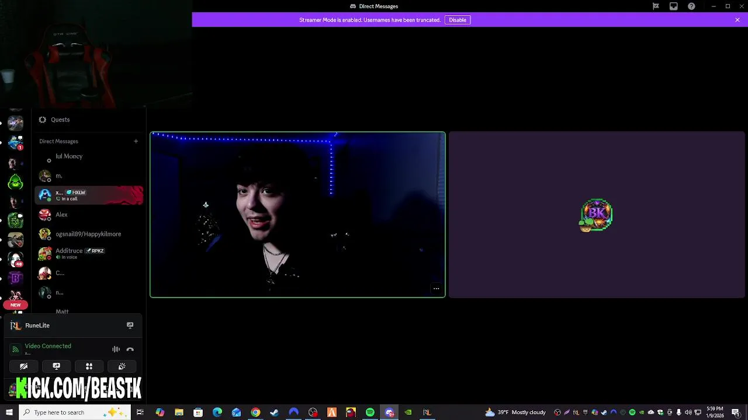Disable Streamer Mode via the banner button
Screen dimensions: 748x420
click(458, 20)
